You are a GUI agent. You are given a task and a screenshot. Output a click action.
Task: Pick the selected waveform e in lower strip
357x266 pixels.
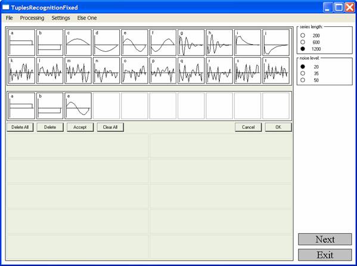click(78, 106)
